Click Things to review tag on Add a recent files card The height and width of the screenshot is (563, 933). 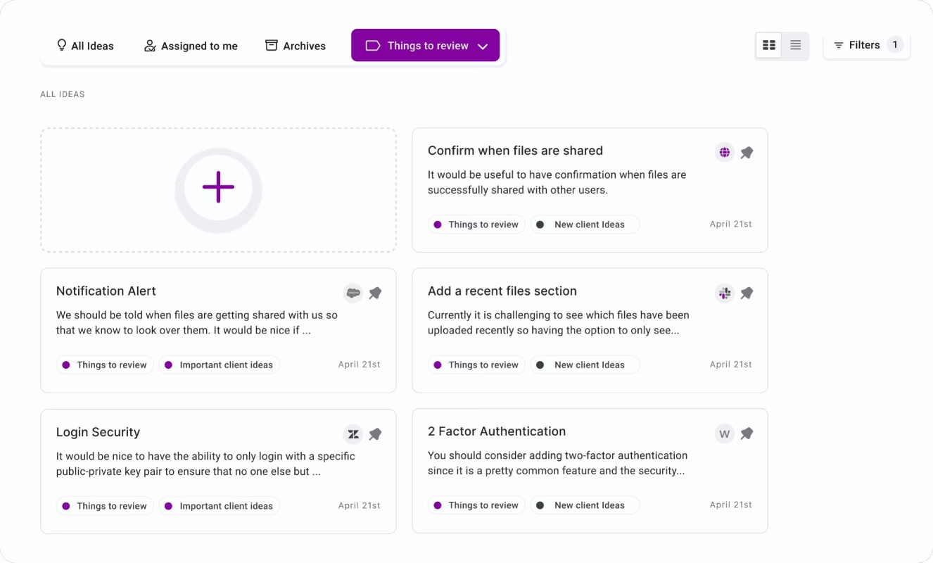point(476,365)
